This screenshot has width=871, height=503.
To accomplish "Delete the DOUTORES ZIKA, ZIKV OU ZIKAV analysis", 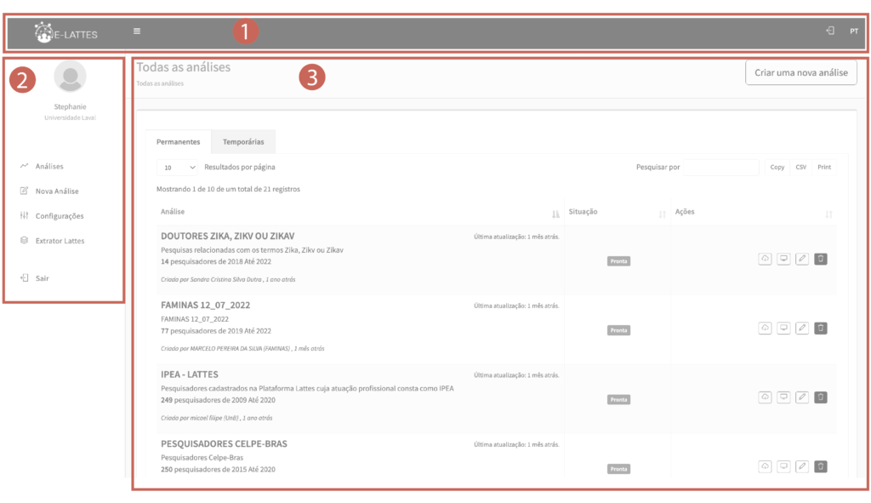I will click(x=820, y=259).
